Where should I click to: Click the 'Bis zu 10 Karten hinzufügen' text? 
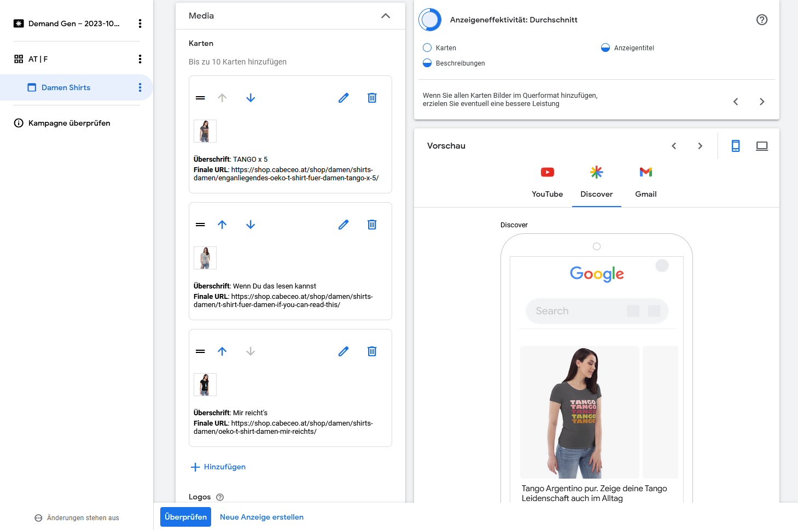(x=237, y=62)
